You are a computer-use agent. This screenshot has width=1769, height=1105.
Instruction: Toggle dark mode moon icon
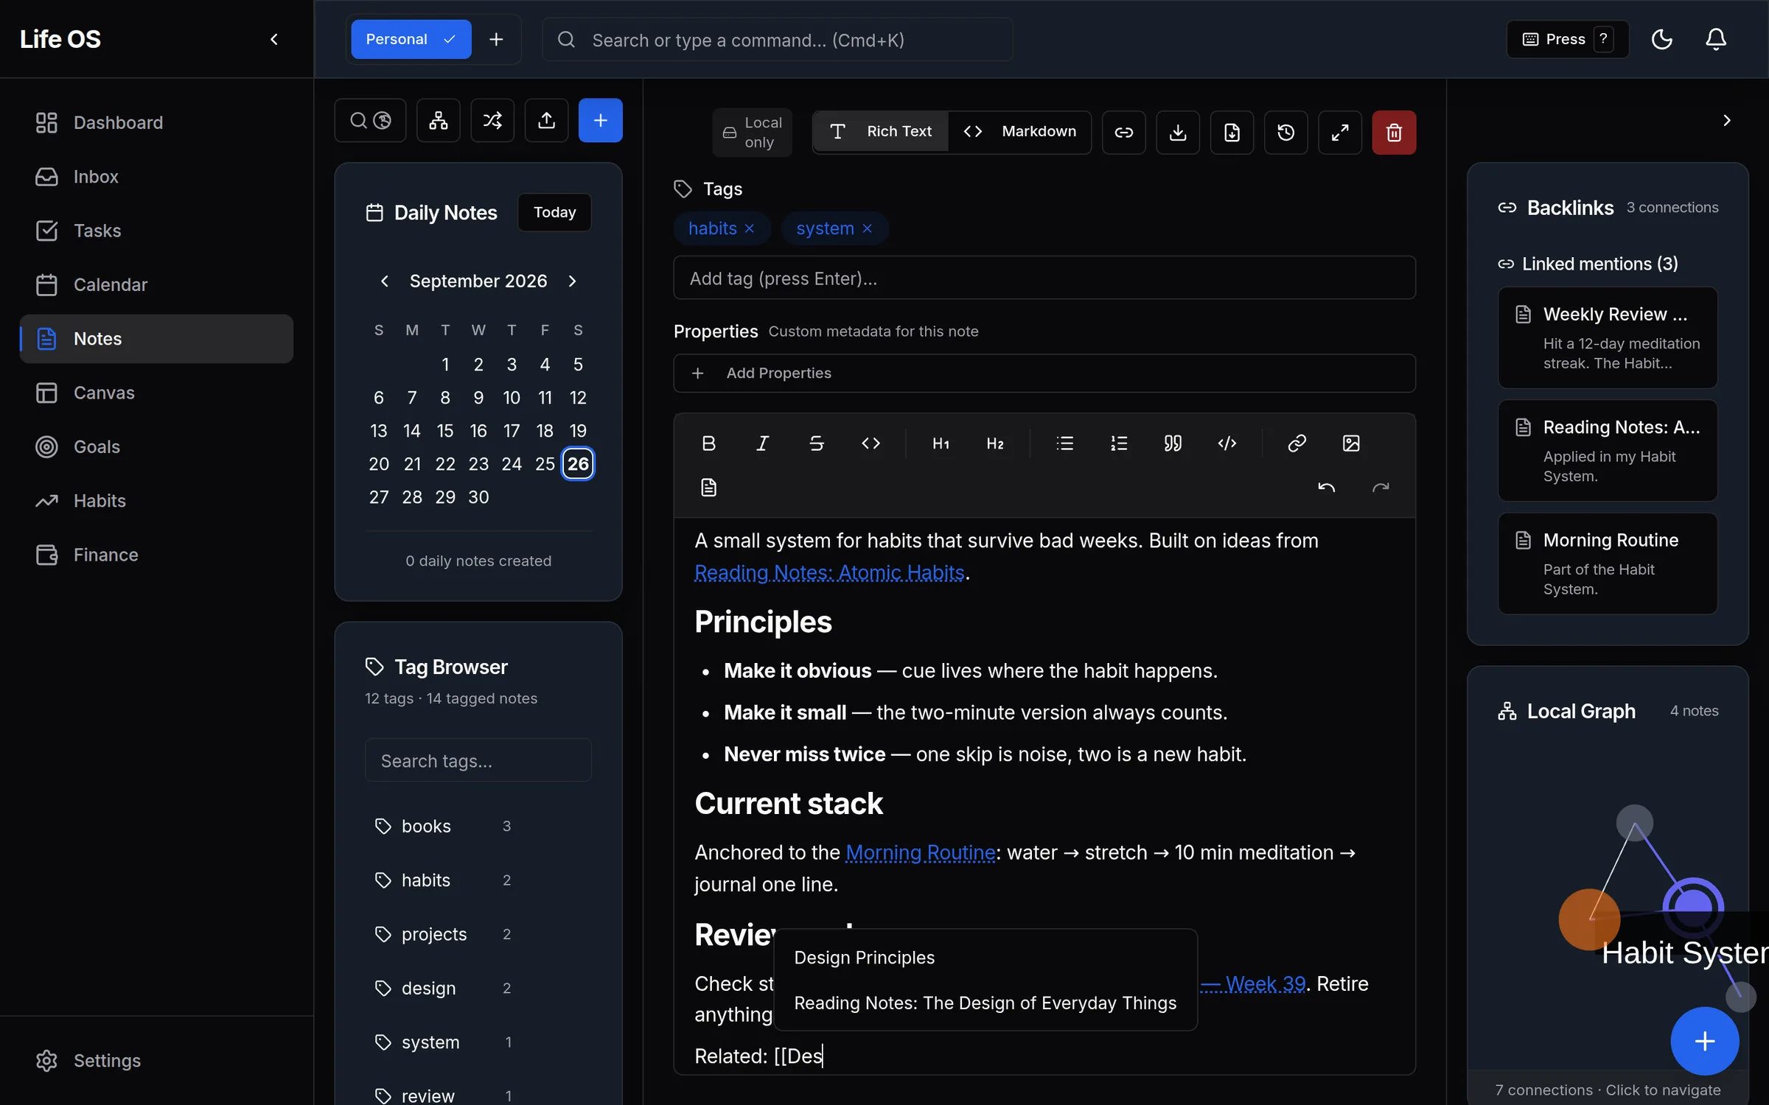(x=1661, y=39)
